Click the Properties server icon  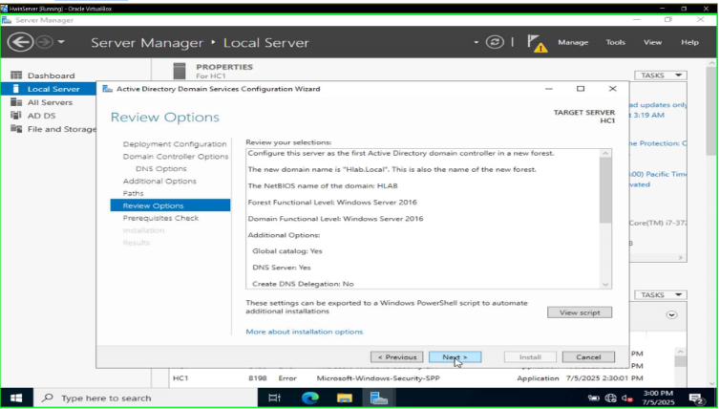[180, 72]
